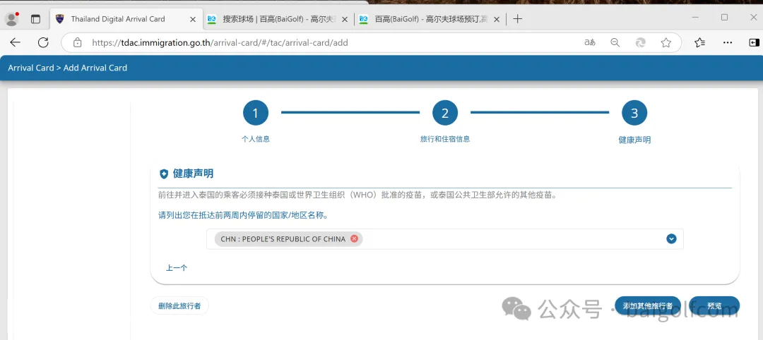Image resolution: width=763 pixels, height=340 pixels.
Task: Switch to the 百高 golf course booking tab
Action: 424,19
